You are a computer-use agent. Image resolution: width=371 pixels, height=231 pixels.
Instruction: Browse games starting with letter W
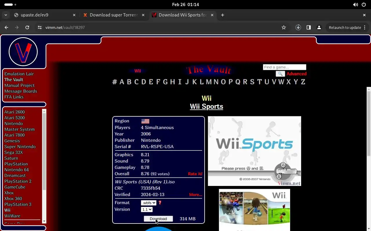tap(281, 82)
